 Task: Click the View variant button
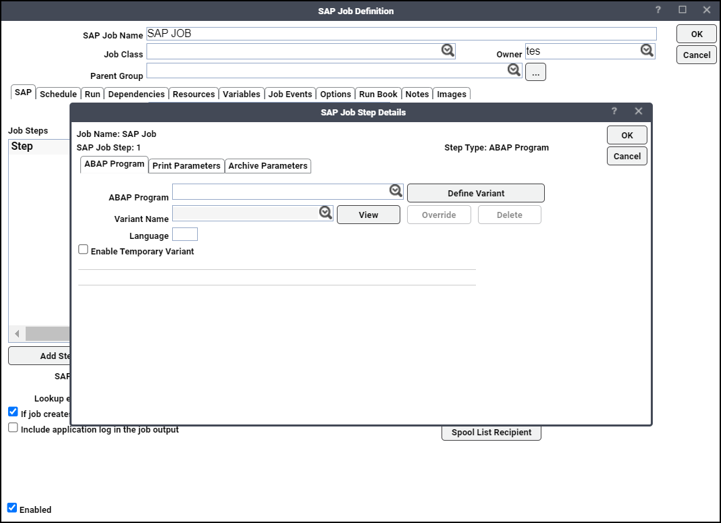coord(369,215)
